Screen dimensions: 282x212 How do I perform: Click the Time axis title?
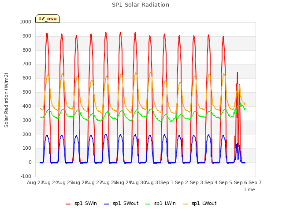click(249, 189)
